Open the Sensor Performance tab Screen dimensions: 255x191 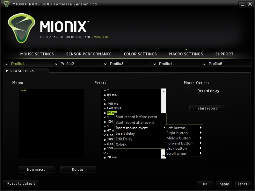click(x=89, y=54)
